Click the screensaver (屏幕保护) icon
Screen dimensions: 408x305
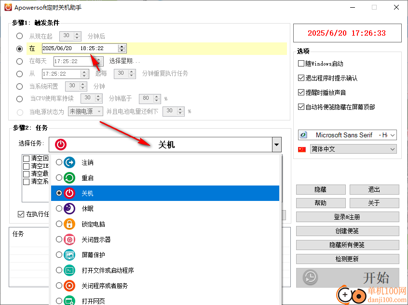tap(69, 255)
